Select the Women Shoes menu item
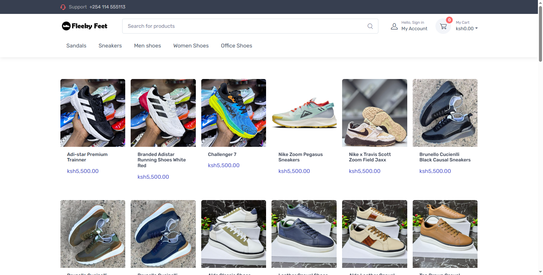The width and height of the screenshot is (543, 275). pyautogui.click(x=191, y=46)
